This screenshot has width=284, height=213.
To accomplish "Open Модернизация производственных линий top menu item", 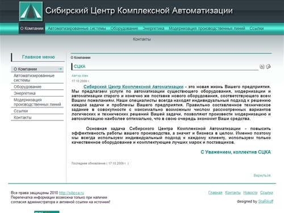I will (x=207, y=28).
